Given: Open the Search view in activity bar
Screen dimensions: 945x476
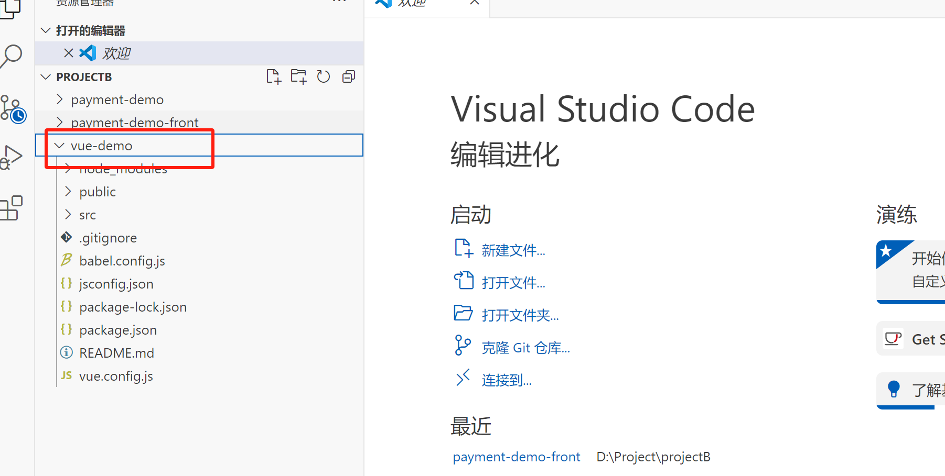Looking at the screenshot, I should [12, 56].
